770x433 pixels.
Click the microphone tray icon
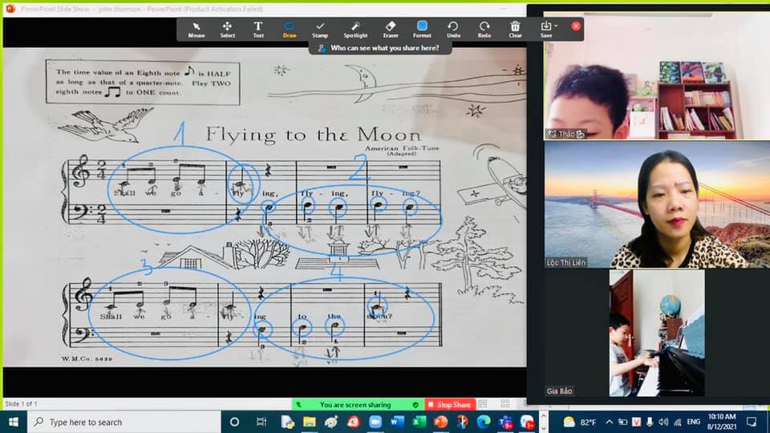[x=650, y=423]
